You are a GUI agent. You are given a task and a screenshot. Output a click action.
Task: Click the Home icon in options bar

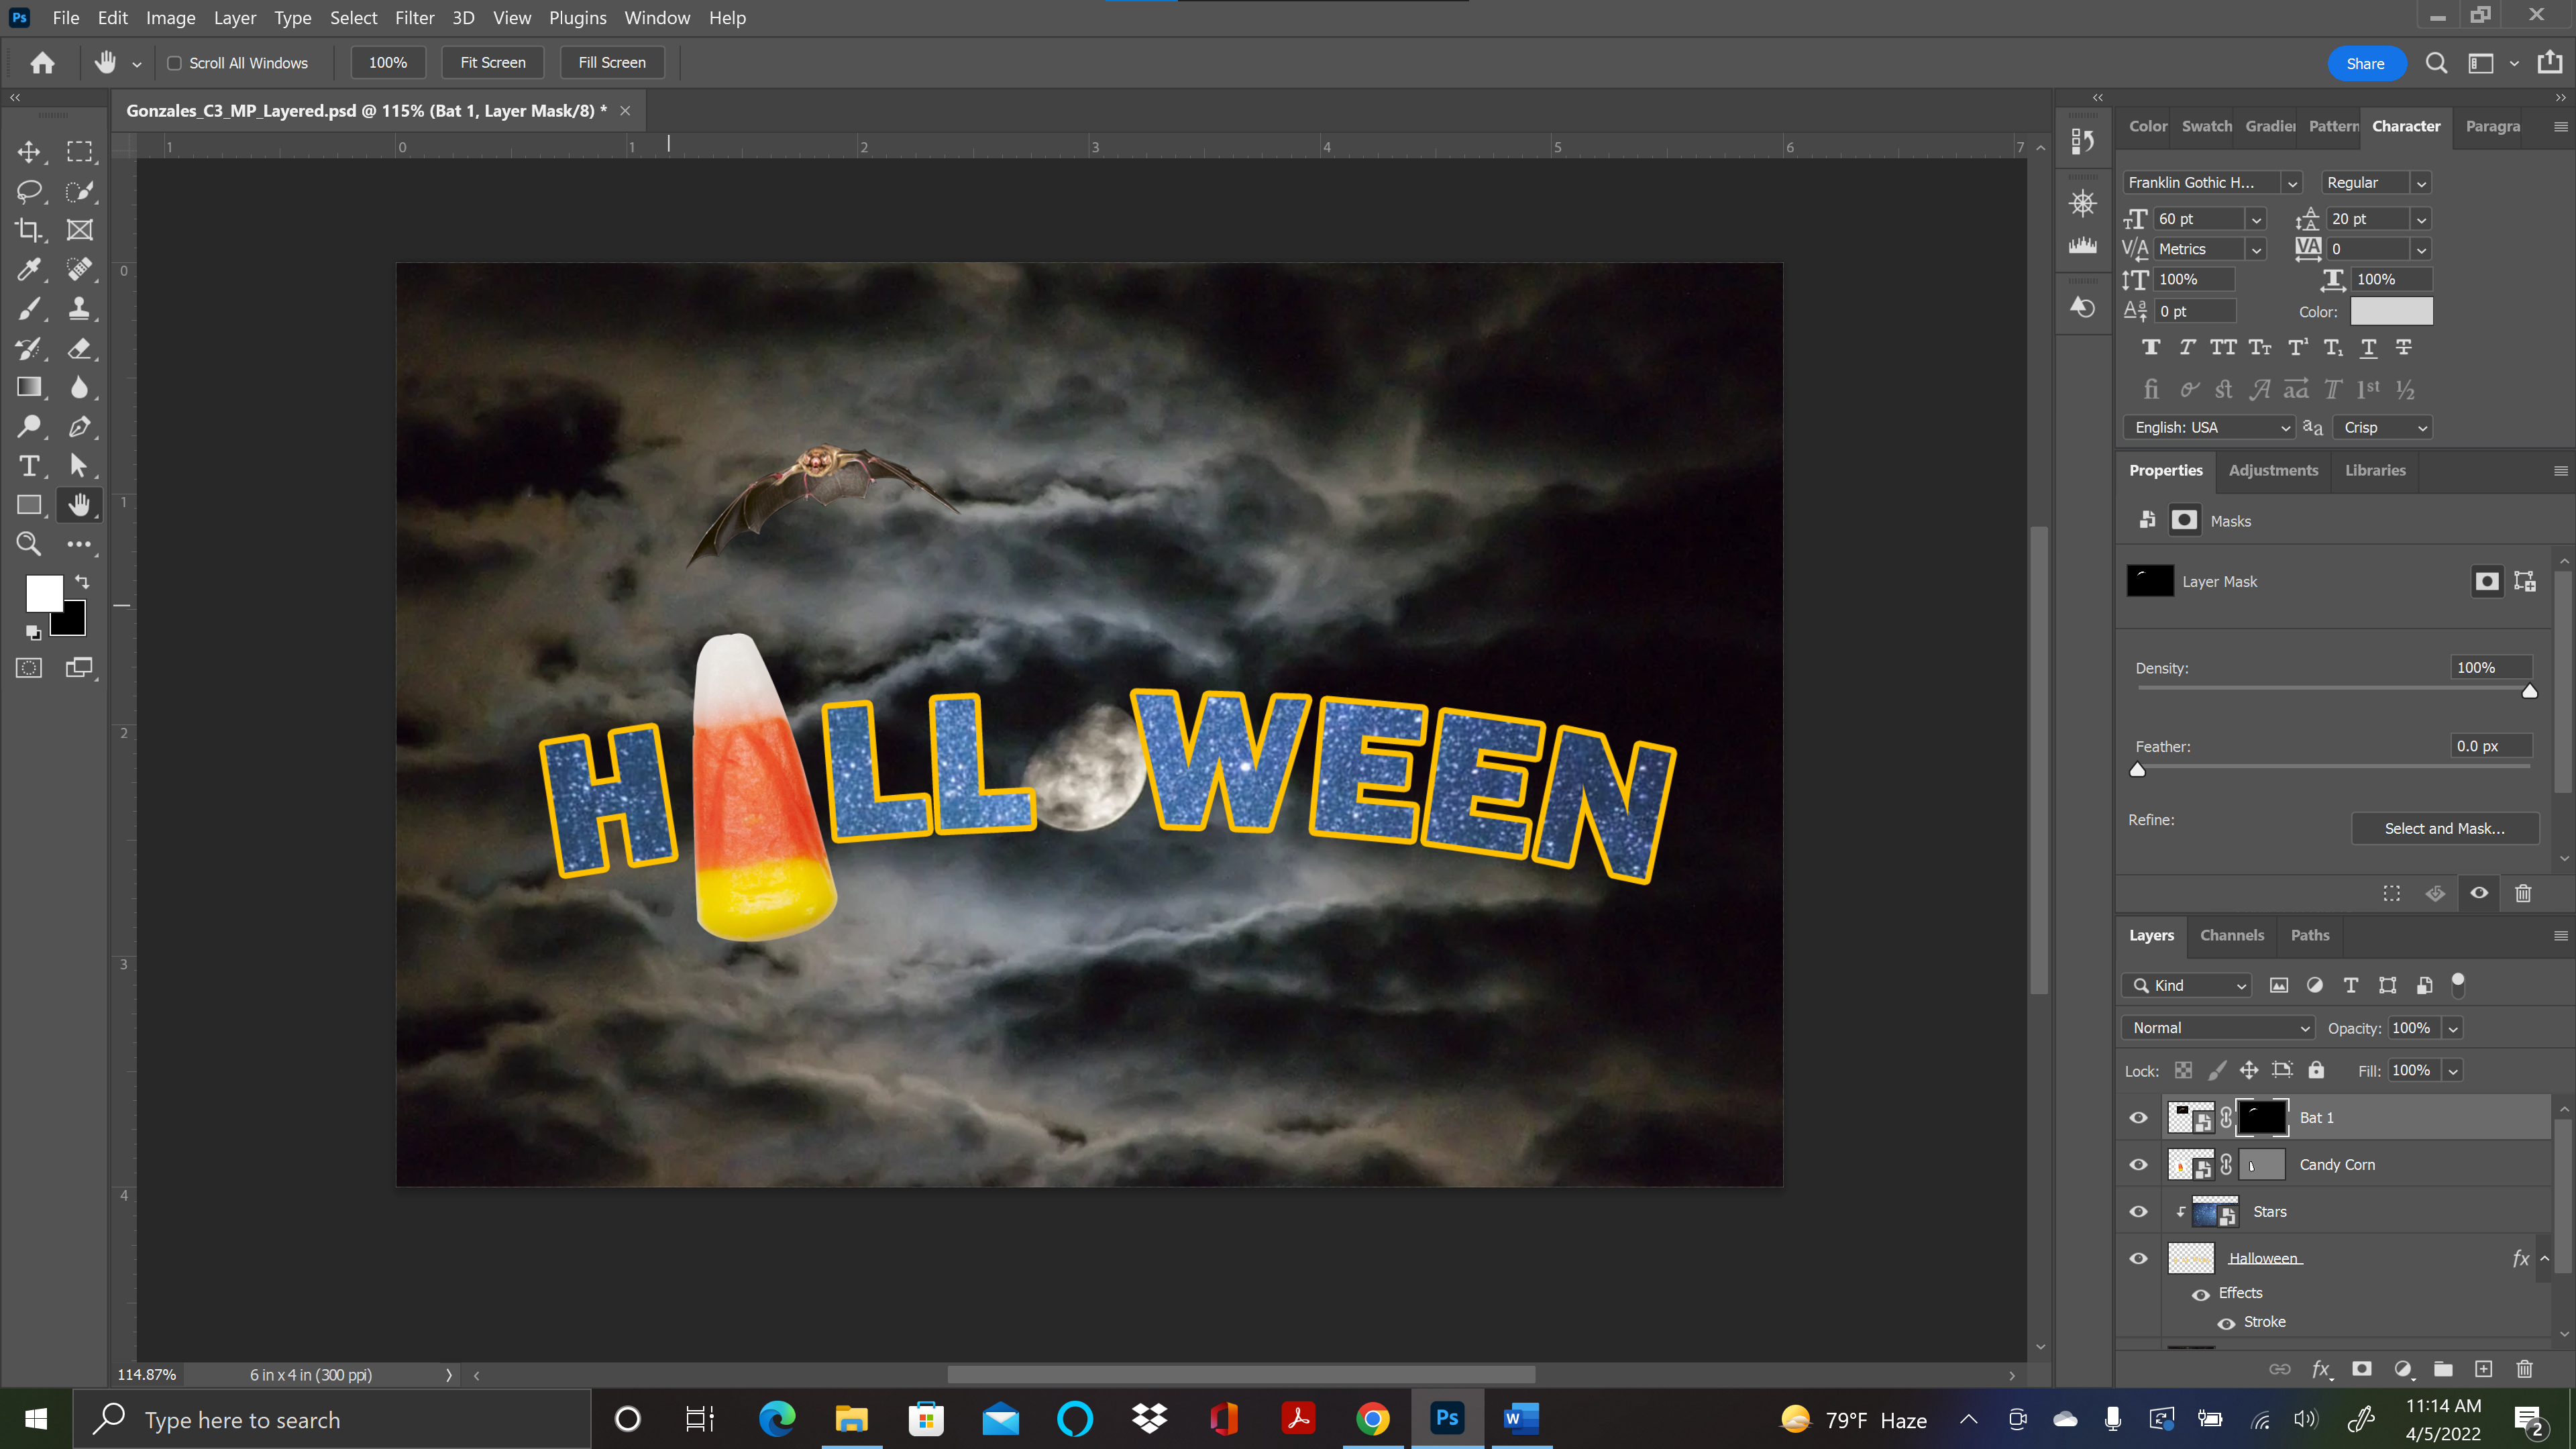pyautogui.click(x=42, y=63)
